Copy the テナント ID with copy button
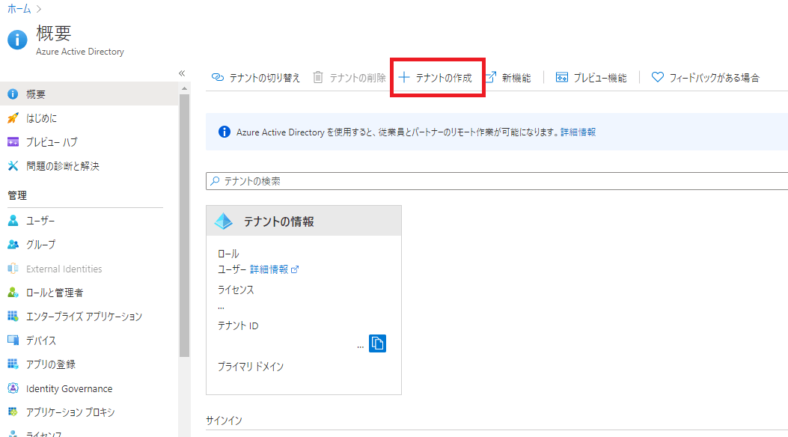This screenshot has height=437, width=788. [x=377, y=343]
